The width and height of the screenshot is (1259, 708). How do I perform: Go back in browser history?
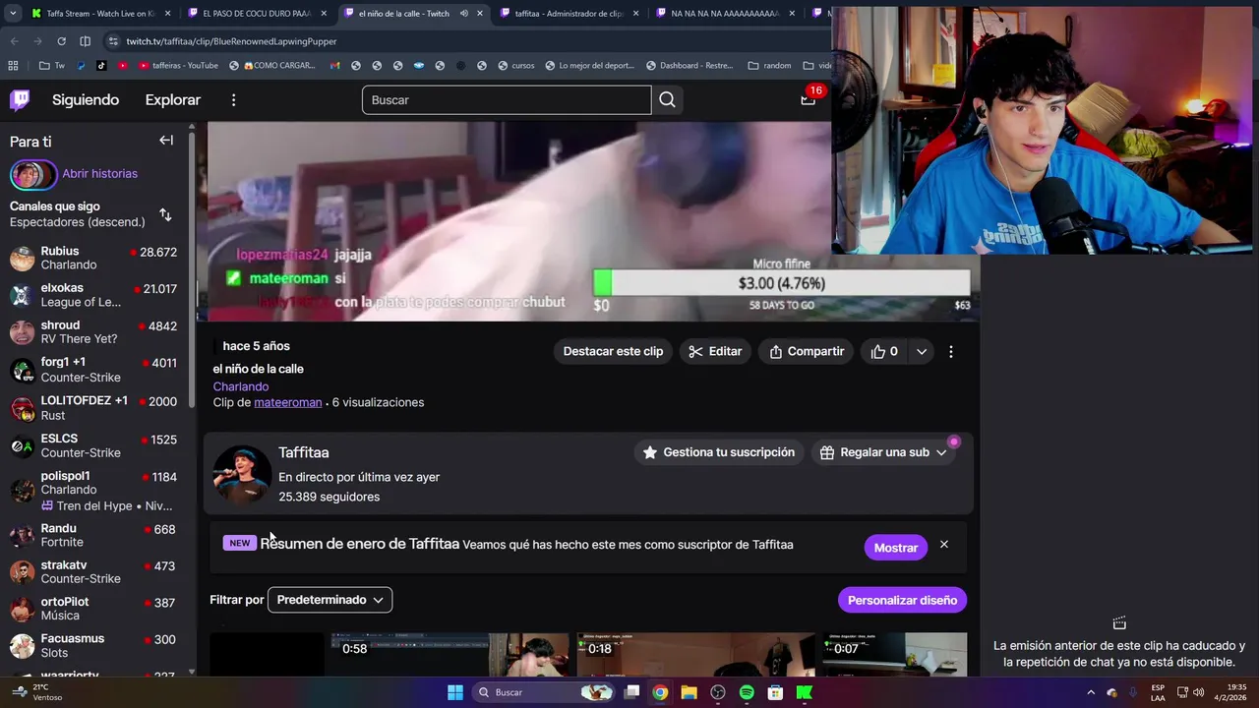(15, 41)
